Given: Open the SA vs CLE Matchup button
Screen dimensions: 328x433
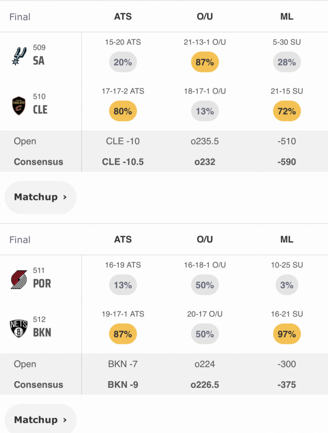Looking at the screenshot, I should point(41,197).
